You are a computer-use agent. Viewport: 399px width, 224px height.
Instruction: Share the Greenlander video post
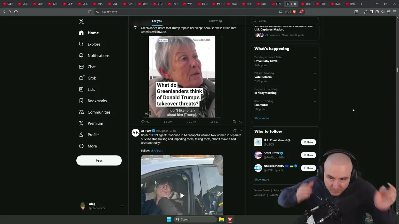coord(240,122)
